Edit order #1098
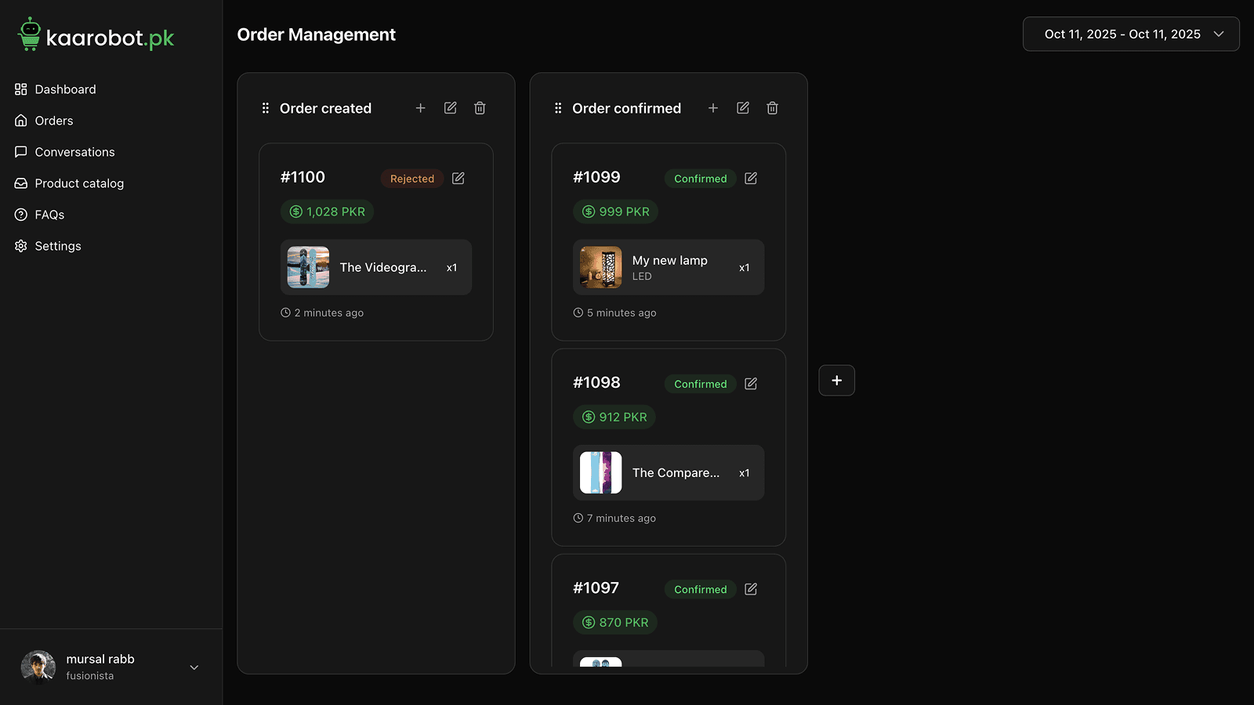 (x=751, y=384)
